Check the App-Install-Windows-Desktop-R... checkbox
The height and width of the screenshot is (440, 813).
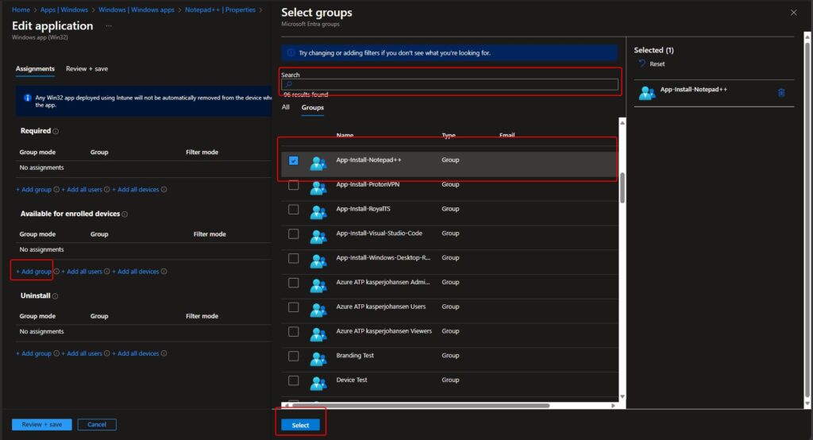click(294, 258)
